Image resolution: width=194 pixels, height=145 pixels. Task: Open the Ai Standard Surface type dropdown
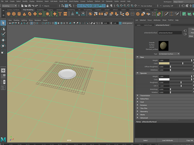tap(169, 54)
